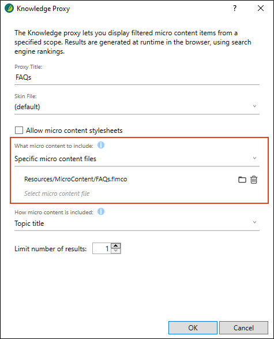The image size is (274, 339).
Task: Click the folder browse icon for FAQs.flmco
Action: click(242, 180)
